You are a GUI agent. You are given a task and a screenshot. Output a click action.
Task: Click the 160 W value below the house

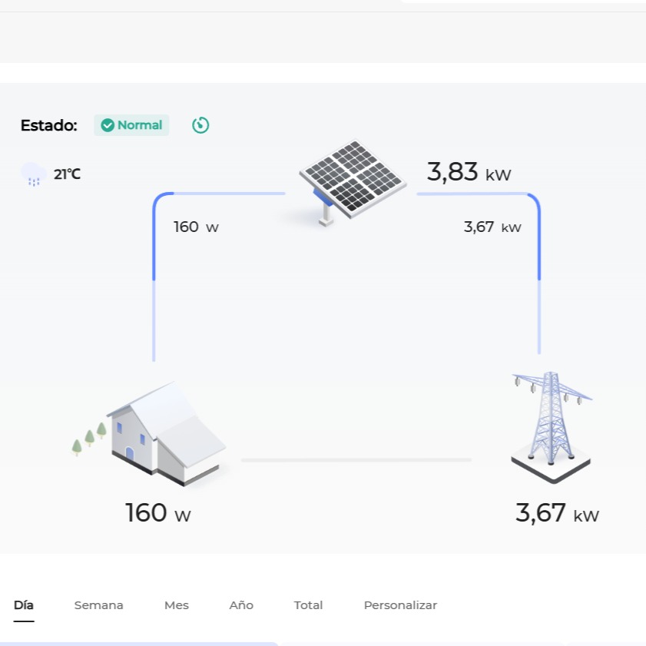[157, 513]
